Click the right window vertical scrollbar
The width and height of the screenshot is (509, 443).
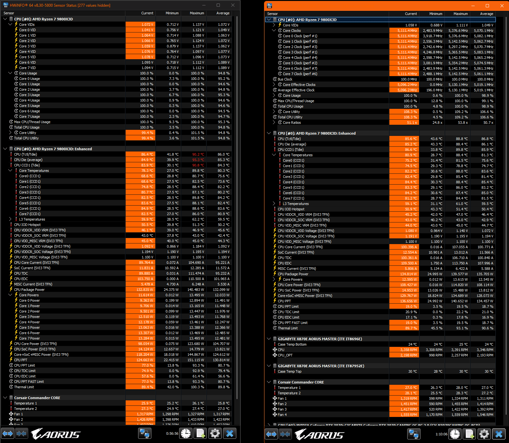[x=506, y=216]
